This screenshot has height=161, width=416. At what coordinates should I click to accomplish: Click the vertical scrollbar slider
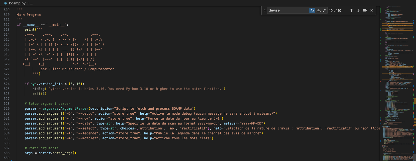coord(414,157)
